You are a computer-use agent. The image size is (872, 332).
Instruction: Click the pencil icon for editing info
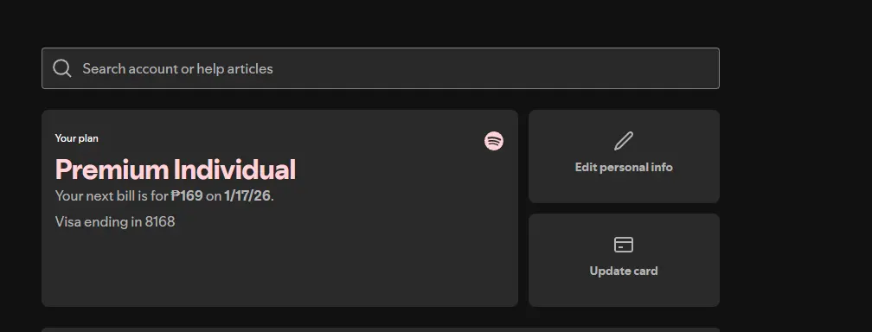pyautogui.click(x=624, y=141)
